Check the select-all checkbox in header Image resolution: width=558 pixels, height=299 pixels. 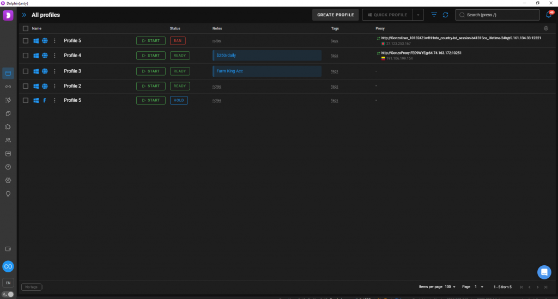(x=26, y=28)
